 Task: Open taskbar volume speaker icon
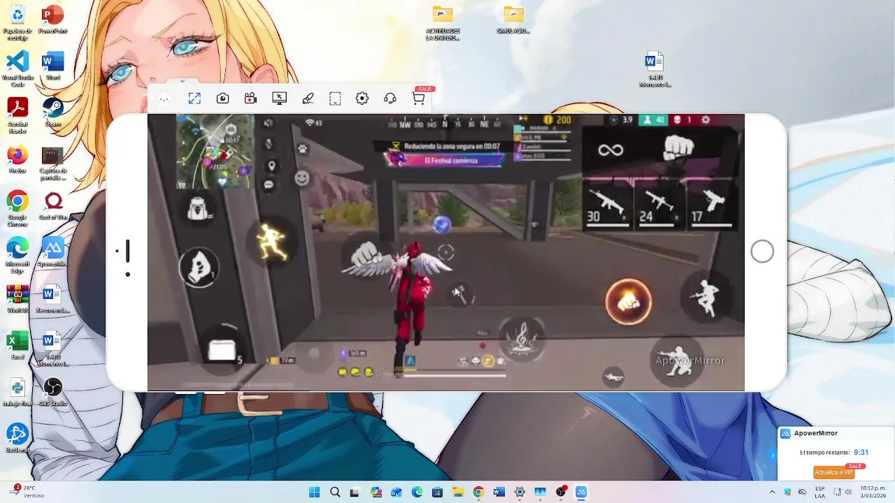click(849, 492)
